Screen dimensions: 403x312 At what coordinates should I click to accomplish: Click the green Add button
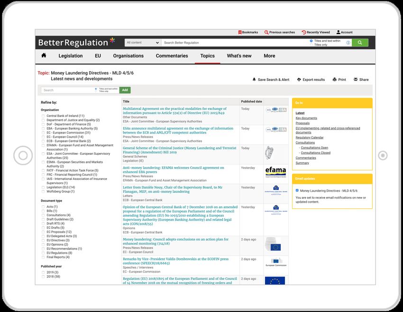click(125, 90)
